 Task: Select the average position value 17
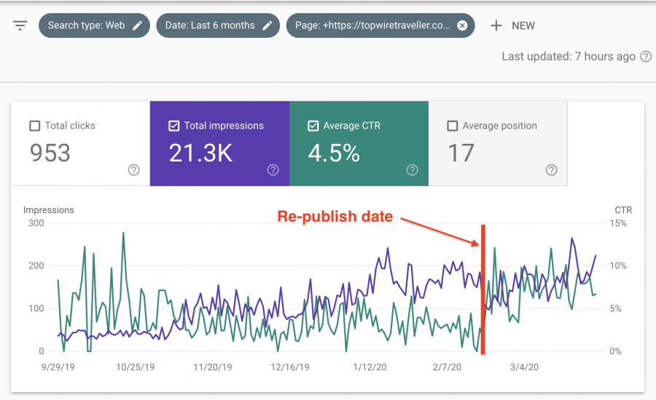tap(461, 153)
